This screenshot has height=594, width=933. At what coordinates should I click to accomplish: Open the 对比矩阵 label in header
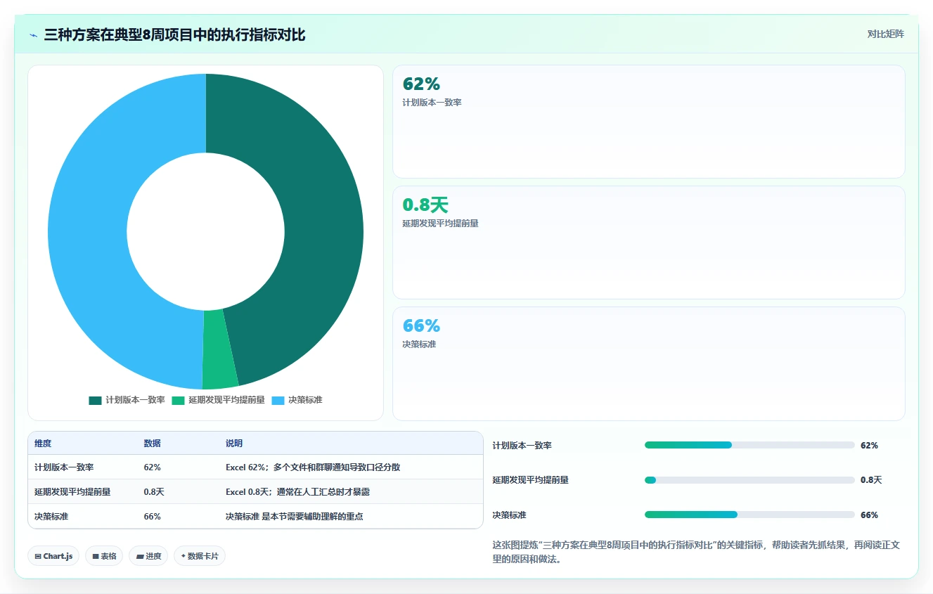pos(885,34)
